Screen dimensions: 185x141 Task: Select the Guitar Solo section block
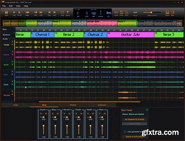coord(131,35)
